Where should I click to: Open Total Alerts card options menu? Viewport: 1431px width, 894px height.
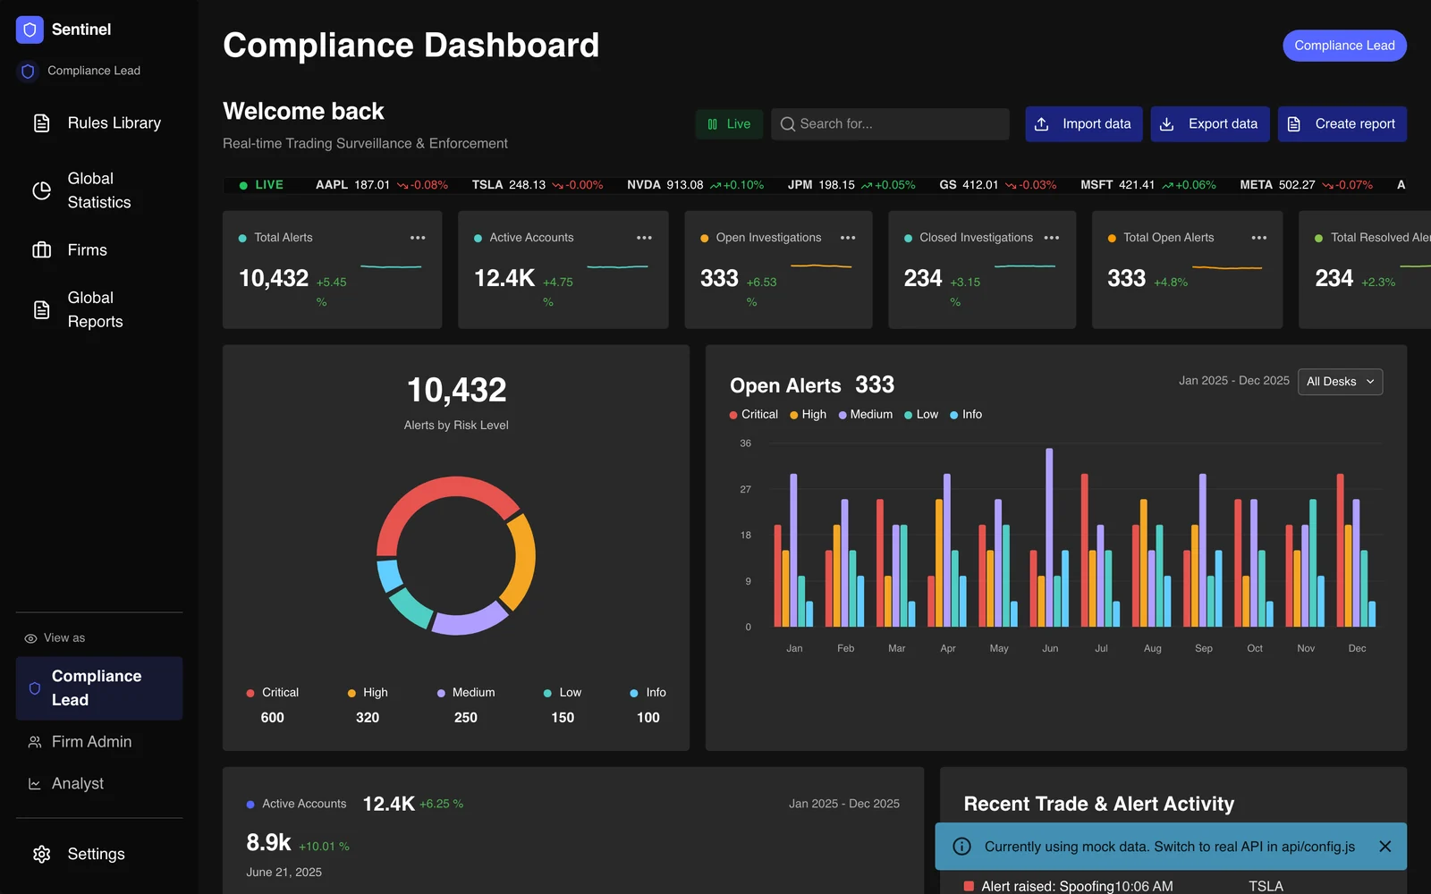pyautogui.click(x=418, y=238)
